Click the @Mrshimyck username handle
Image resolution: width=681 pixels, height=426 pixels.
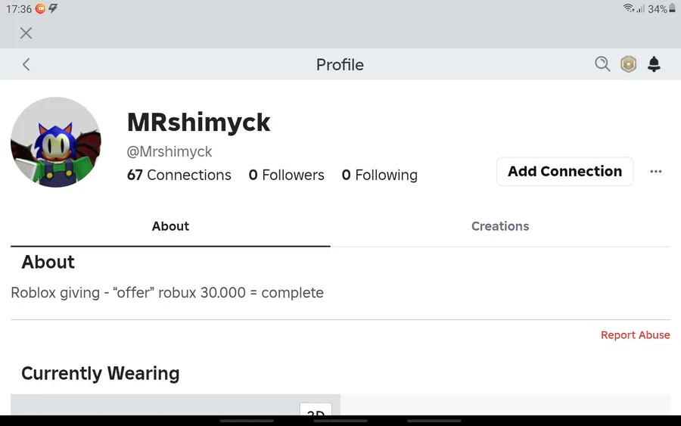pos(169,151)
